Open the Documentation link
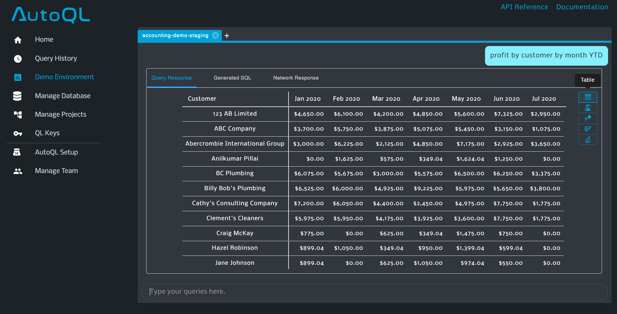This screenshot has width=617, height=314. 582,7
